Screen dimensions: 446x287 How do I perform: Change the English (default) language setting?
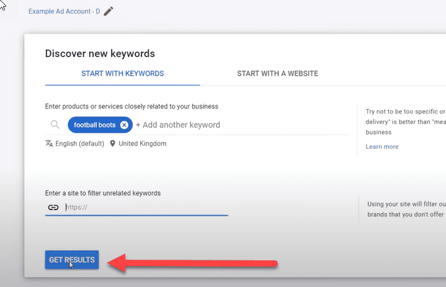(79, 144)
